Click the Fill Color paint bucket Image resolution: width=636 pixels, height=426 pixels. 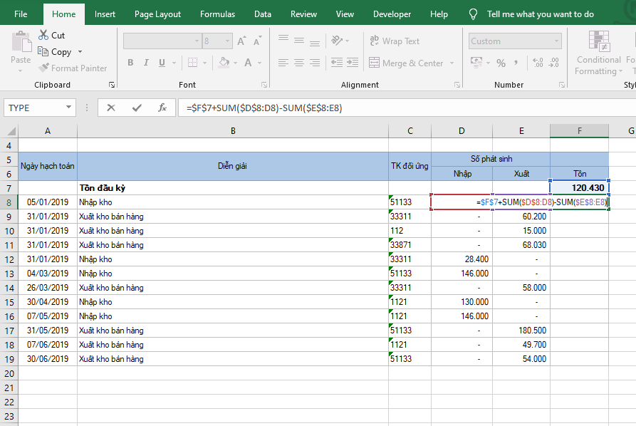(224, 63)
